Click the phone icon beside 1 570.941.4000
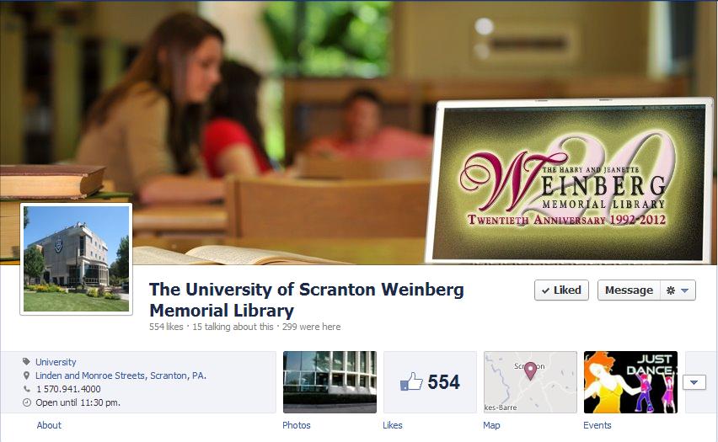 coord(27,389)
